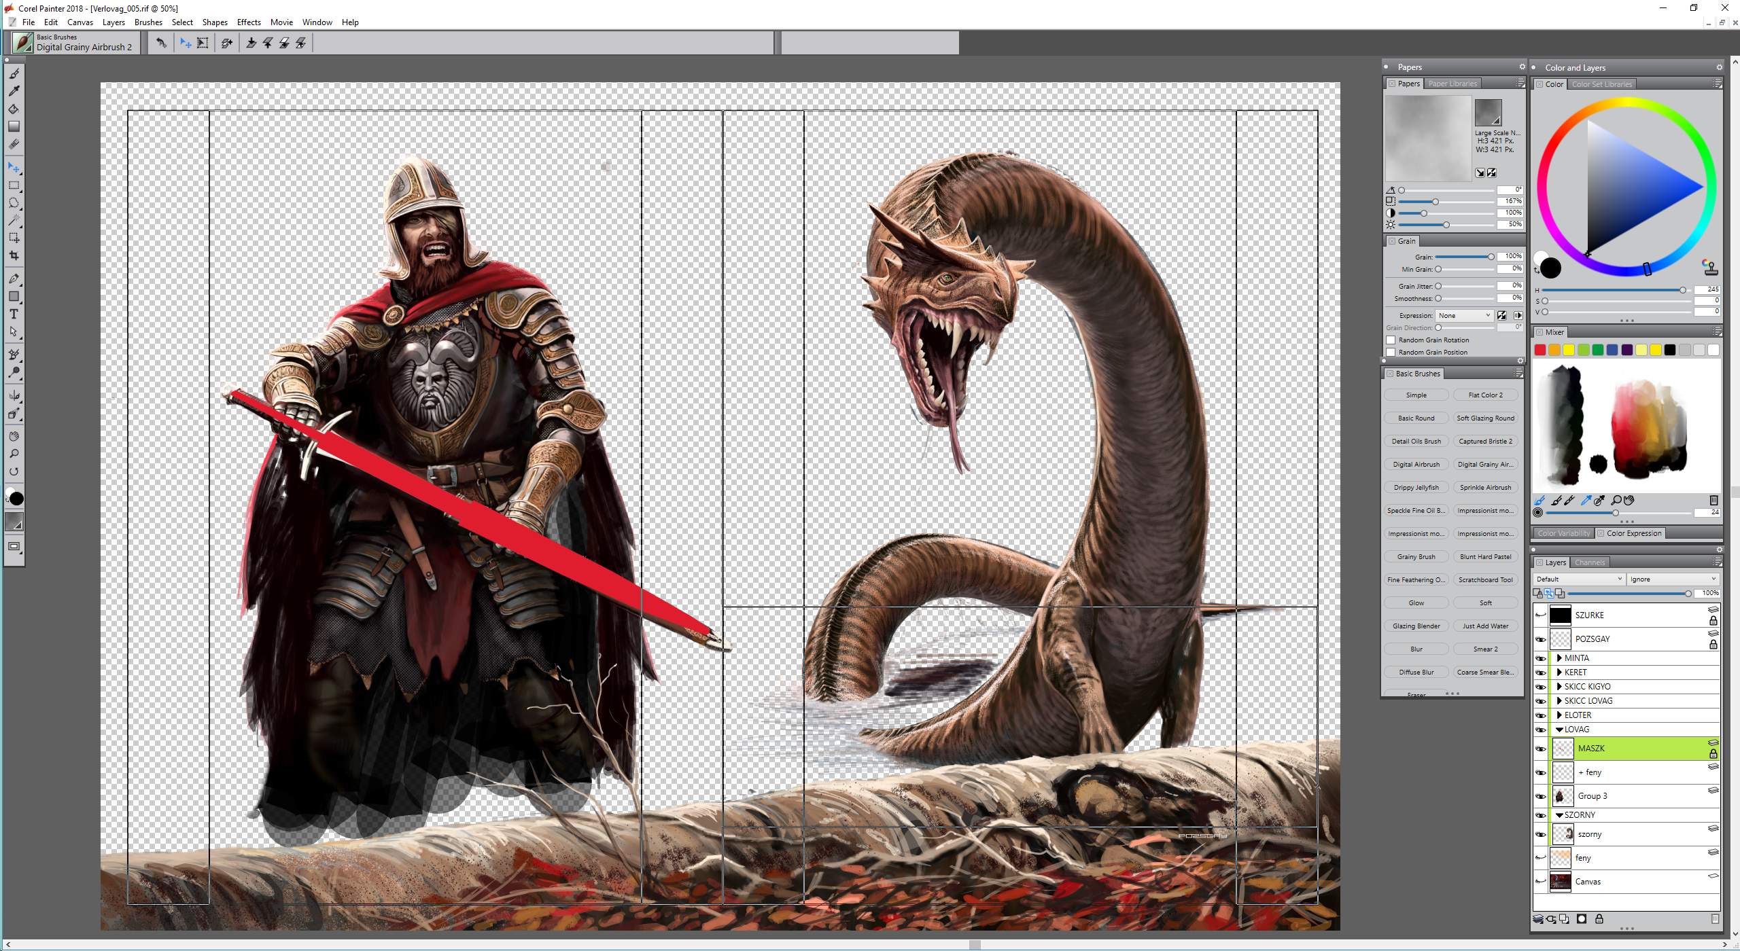Select the Grabber hand tool
Image resolution: width=1740 pixels, height=951 pixels.
point(14,436)
